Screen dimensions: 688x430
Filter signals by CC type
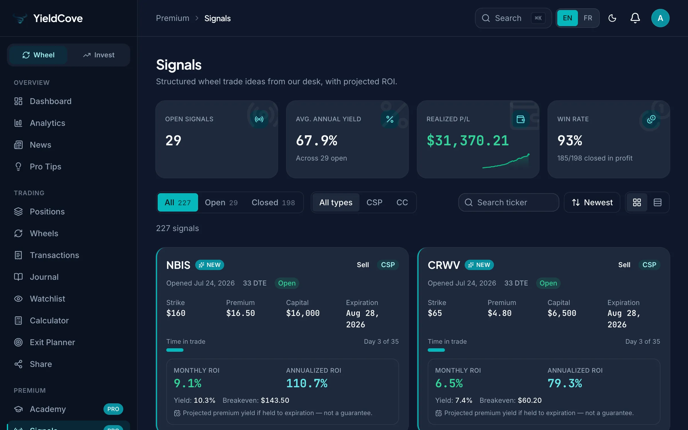[402, 202]
